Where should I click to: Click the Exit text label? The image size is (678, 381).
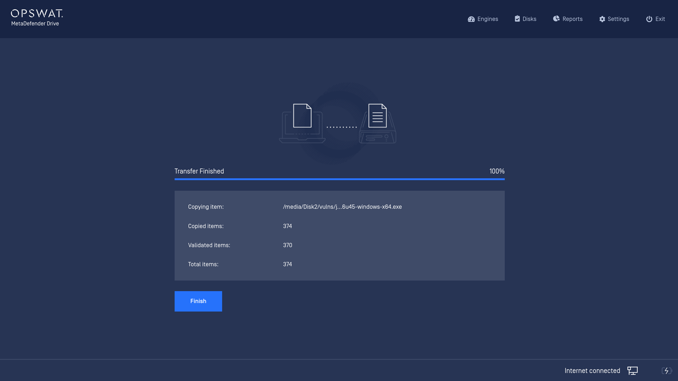(660, 19)
